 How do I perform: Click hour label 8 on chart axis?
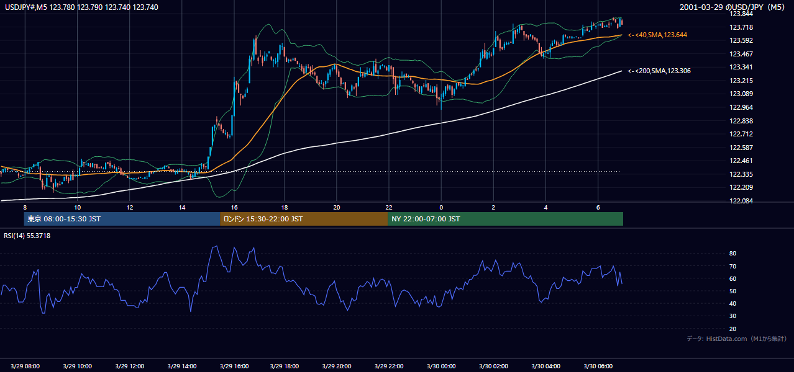25,207
